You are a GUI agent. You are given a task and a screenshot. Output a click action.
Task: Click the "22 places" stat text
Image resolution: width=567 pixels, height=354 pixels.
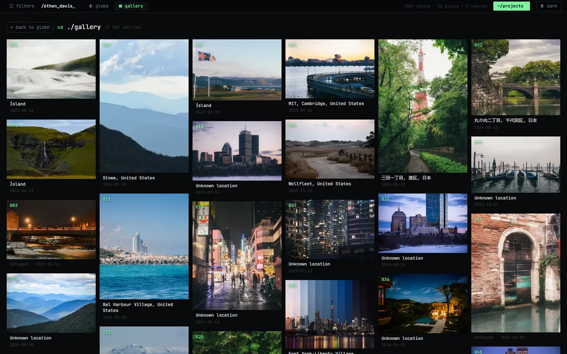449,6
